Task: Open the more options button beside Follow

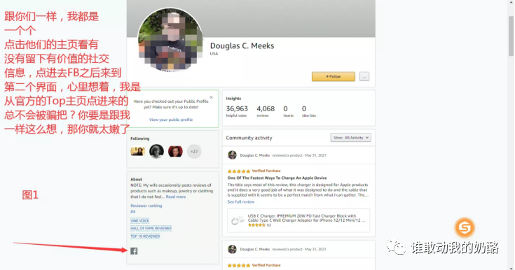Action: [x=364, y=76]
